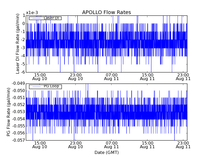Select the "-1" tick on the Laser DI axis

coord(23,32)
